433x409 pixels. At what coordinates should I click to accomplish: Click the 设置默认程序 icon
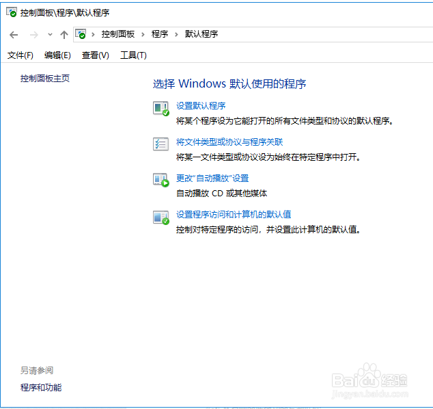(x=161, y=108)
